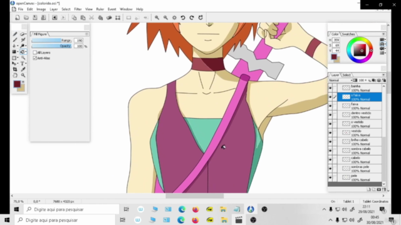Viewport: 401px width, 225px height.
Task: Open the Color panel options dropdown
Action: pyautogui.click(x=383, y=34)
